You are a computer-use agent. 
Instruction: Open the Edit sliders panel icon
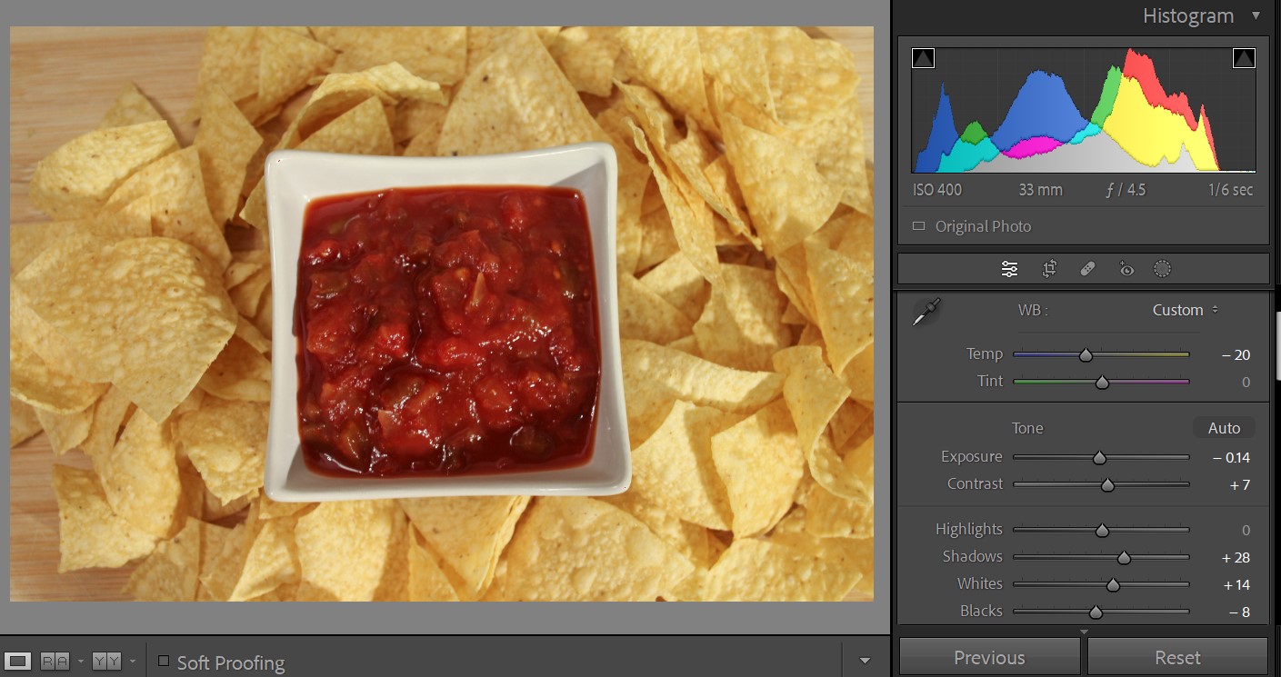(1009, 269)
